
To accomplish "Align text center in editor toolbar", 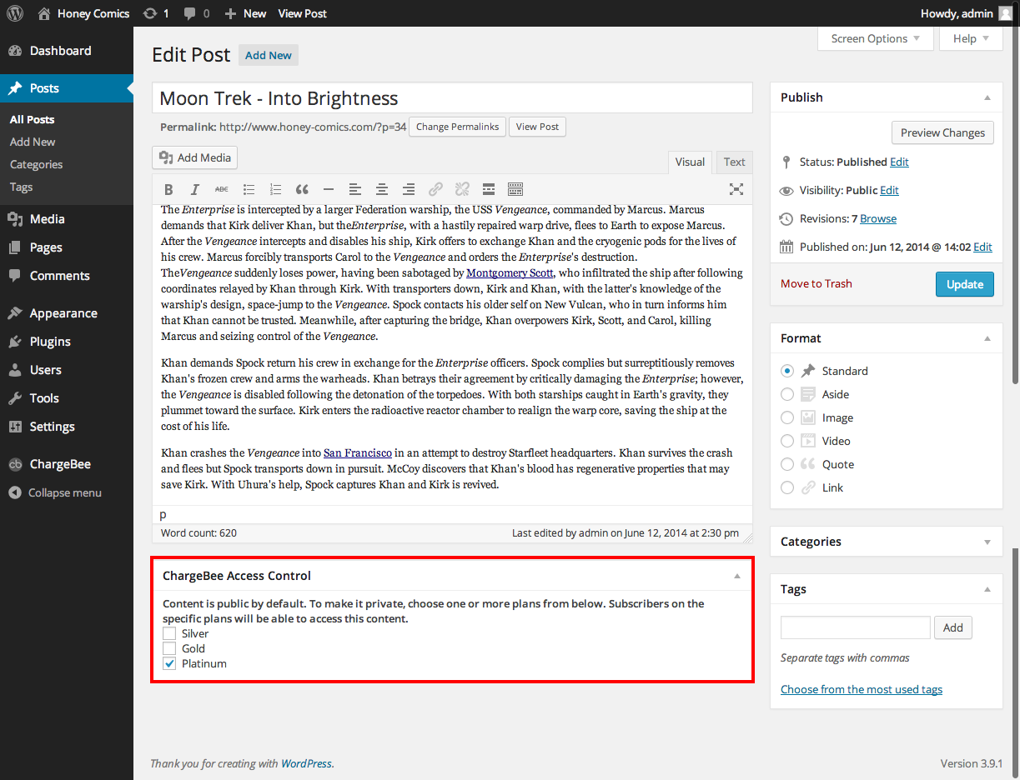I will pyautogui.click(x=382, y=189).
